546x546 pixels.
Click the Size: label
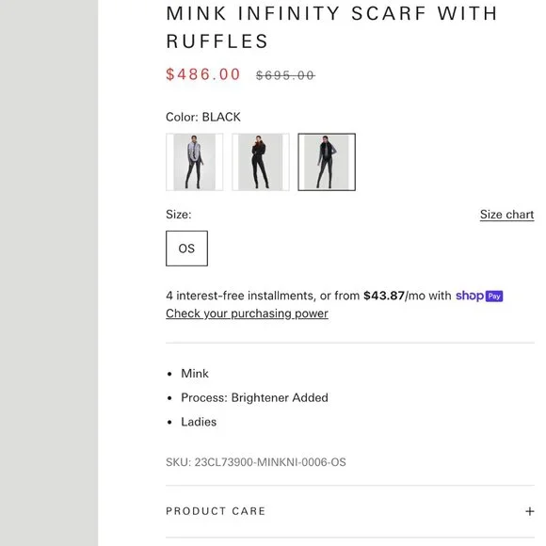click(179, 215)
